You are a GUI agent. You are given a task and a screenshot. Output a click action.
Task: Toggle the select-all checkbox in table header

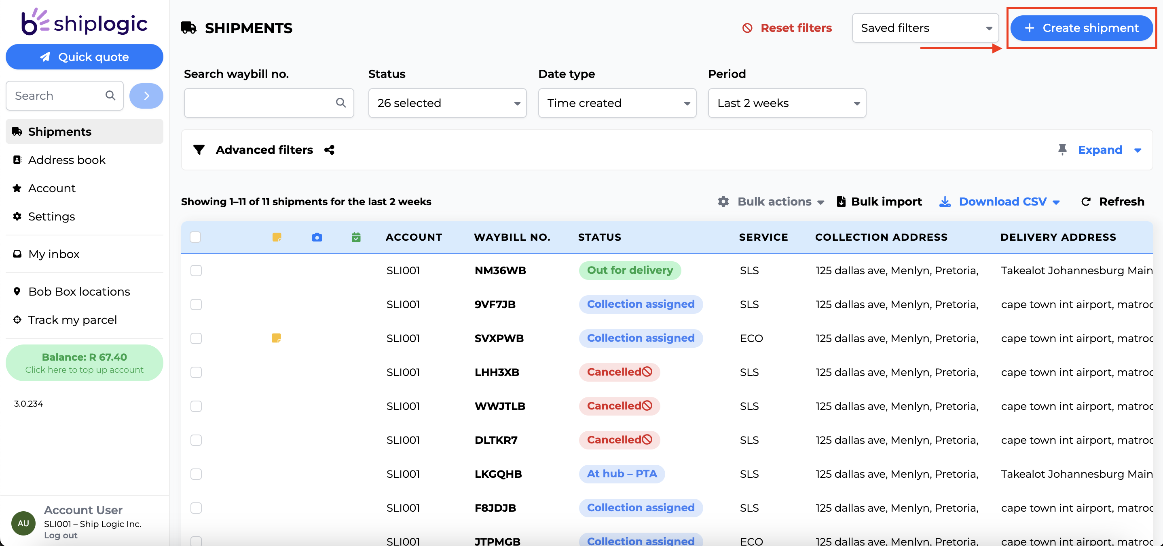[195, 237]
